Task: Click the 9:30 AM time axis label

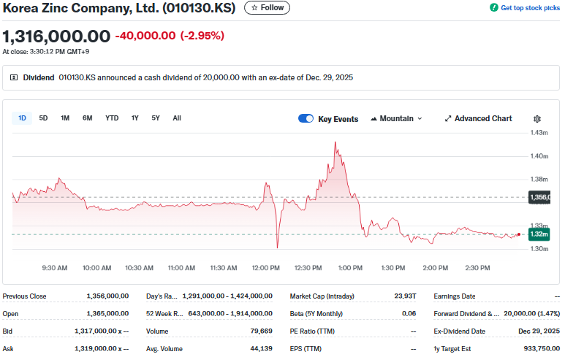Action: tap(54, 268)
